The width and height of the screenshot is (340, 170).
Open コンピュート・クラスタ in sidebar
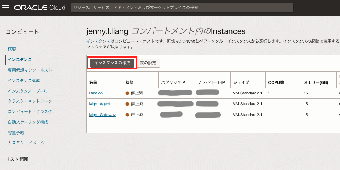coord(30,112)
